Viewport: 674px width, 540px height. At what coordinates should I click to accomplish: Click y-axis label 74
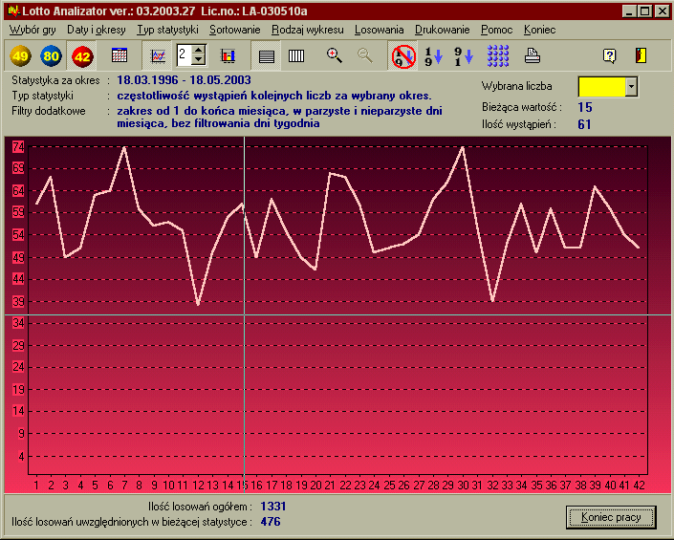(18, 147)
